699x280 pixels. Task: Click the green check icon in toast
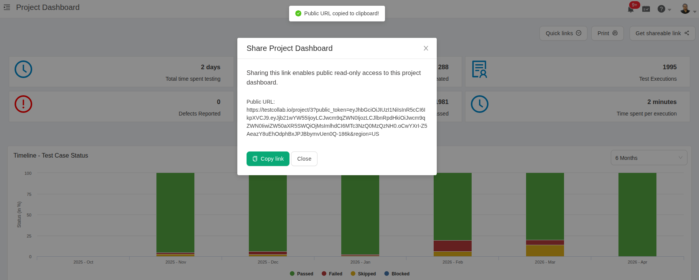pyautogui.click(x=298, y=13)
